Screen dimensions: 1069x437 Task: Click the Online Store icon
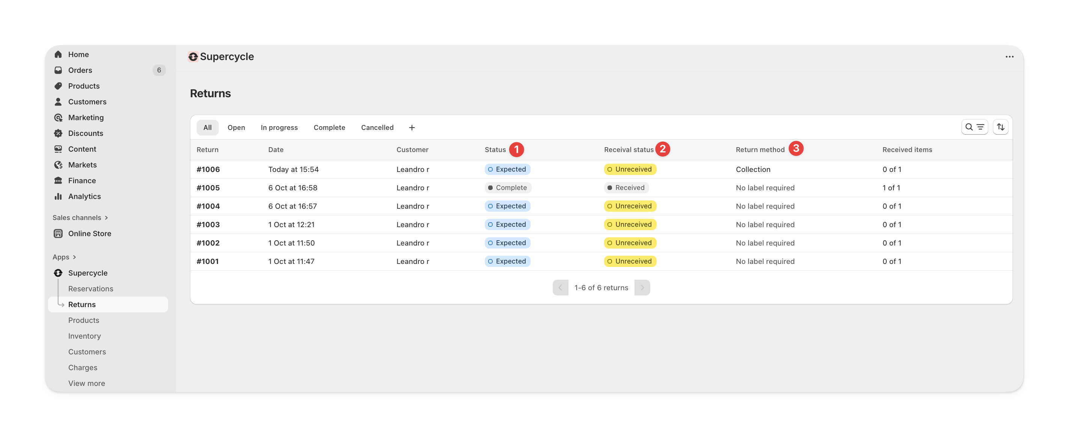tap(59, 234)
